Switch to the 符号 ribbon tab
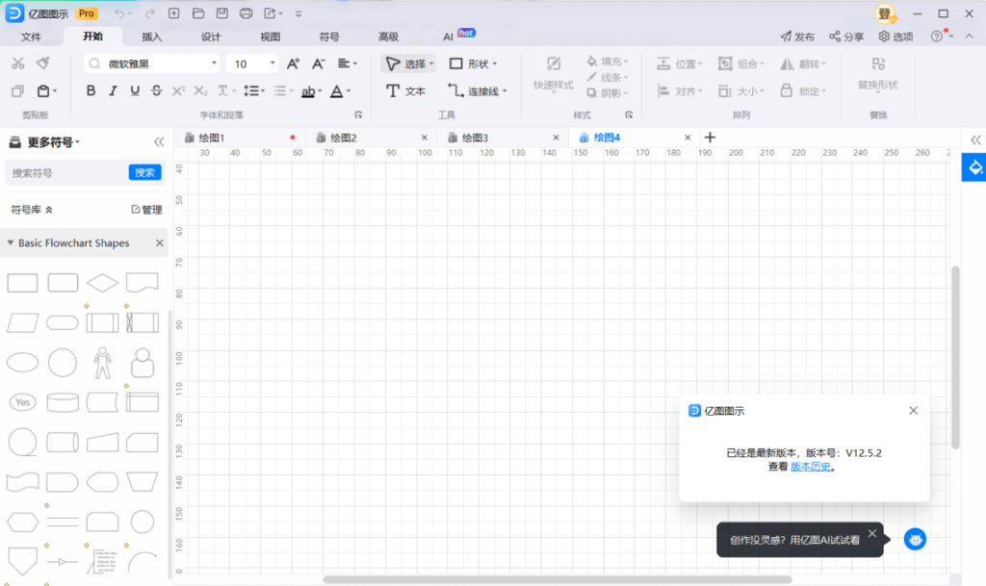The image size is (986, 586). (329, 37)
